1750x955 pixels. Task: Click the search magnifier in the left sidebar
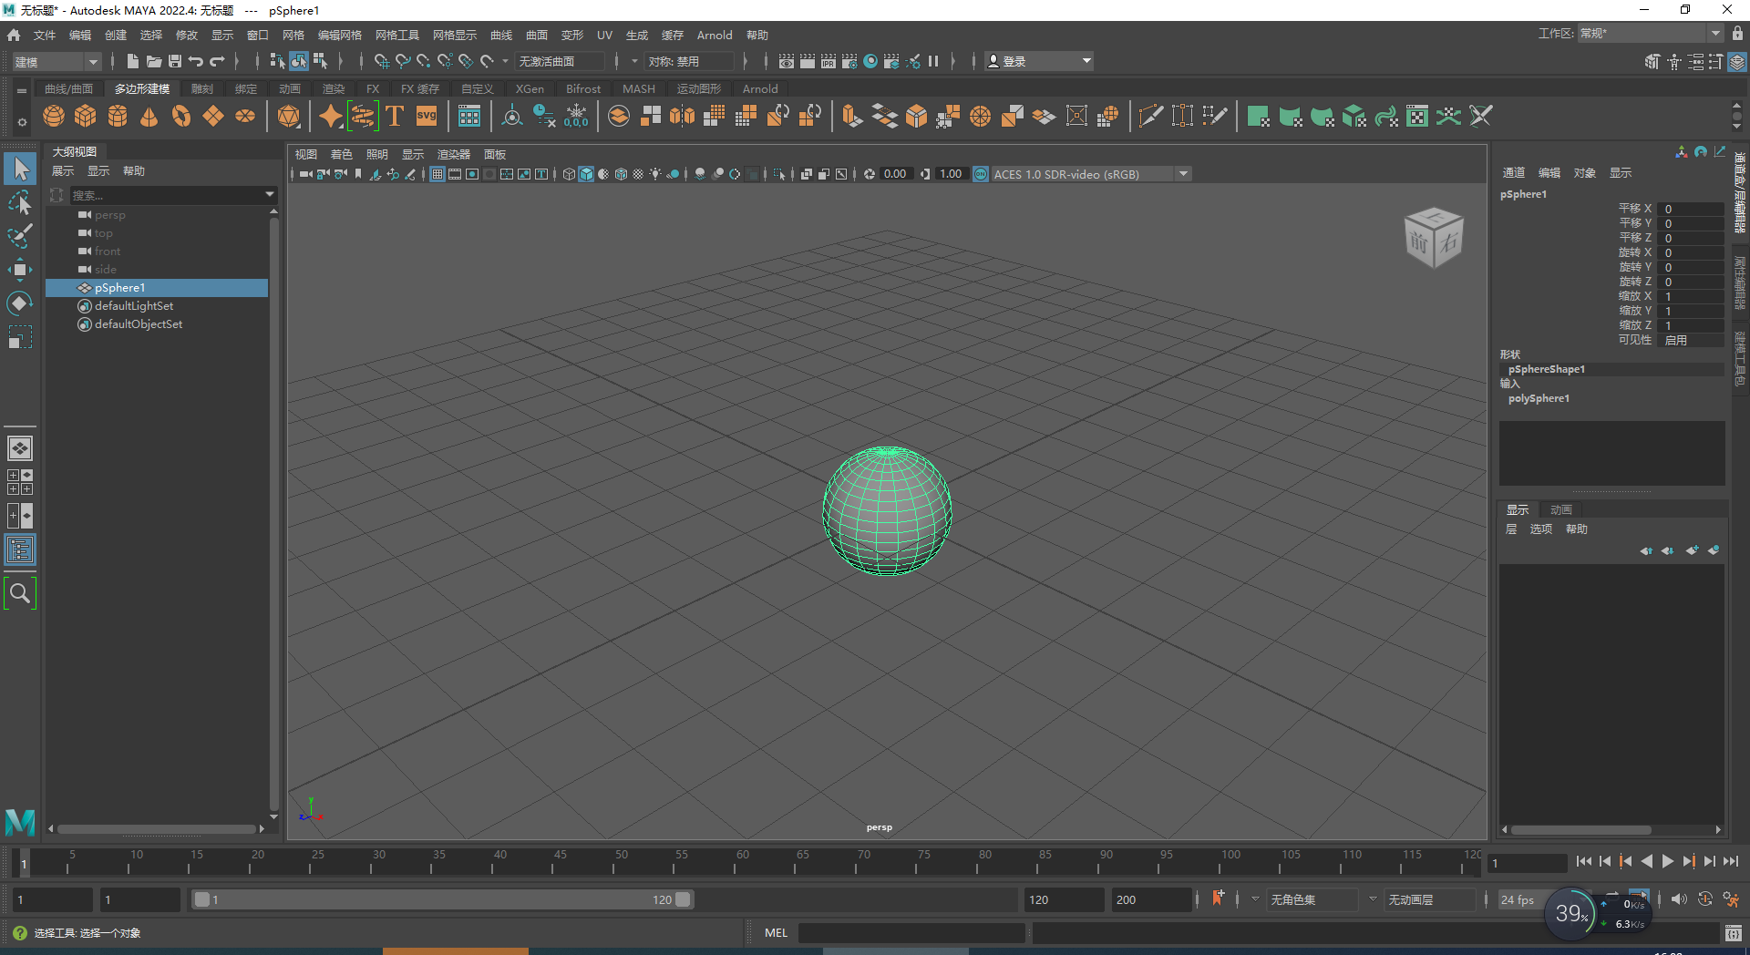pyautogui.click(x=20, y=593)
